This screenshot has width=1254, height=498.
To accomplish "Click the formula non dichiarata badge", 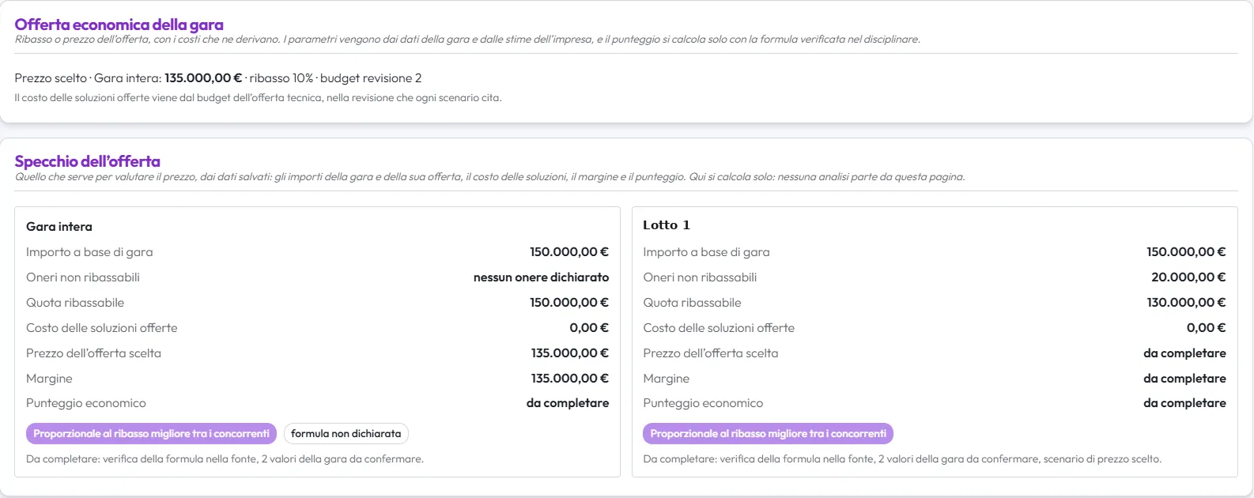I will (346, 433).
